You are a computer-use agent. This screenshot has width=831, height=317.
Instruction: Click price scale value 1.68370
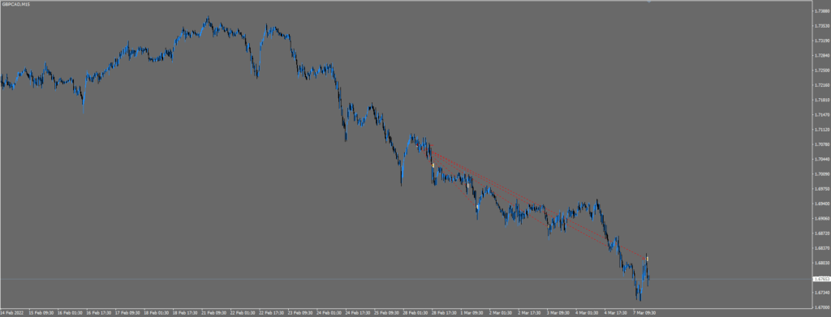823,247
